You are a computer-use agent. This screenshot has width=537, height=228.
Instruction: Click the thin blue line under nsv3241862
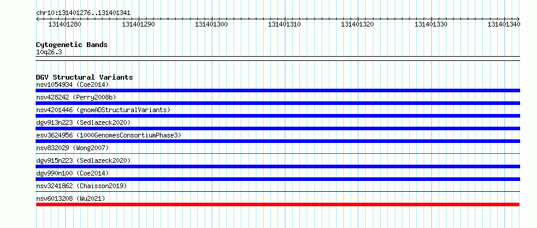[278, 192]
